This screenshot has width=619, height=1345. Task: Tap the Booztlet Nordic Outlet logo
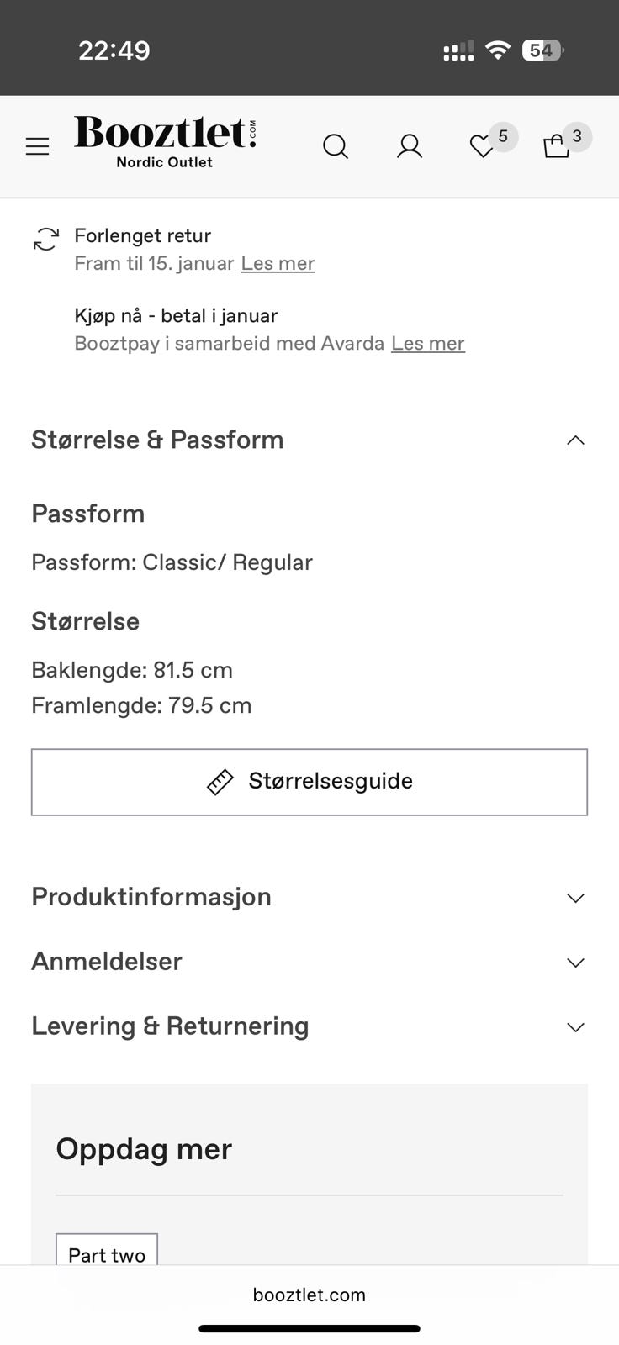pyautogui.click(x=165, y=141)
